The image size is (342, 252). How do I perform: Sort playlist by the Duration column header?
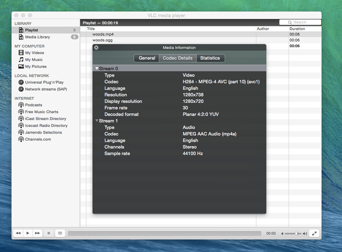305,29
